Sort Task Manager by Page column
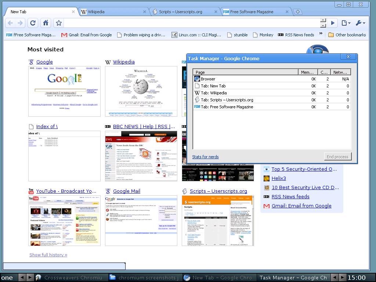Viewport: 376px width, 282px height. click(246, 72)
